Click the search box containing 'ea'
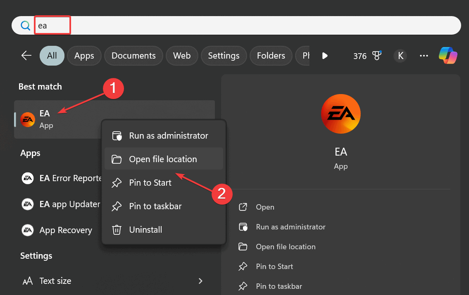The height and width of the screenshot is (295, 469). 236,26
